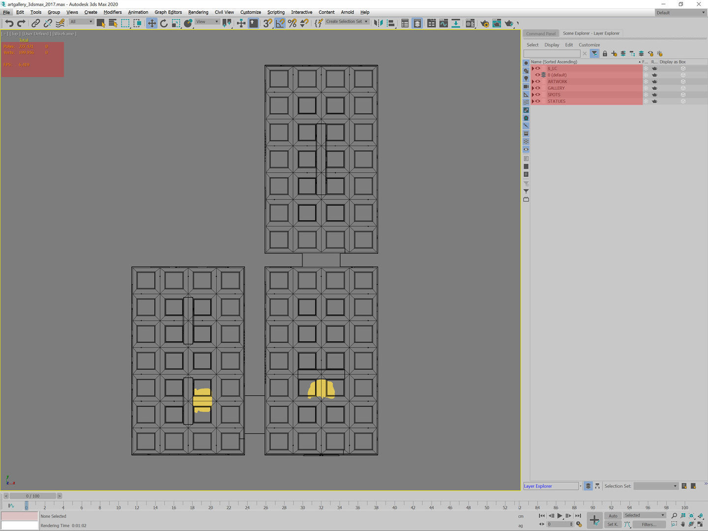This screenshot has width=708, height=531.
Task: Open the Create Selection Set dropdown
Action: [x=347, y=22]
